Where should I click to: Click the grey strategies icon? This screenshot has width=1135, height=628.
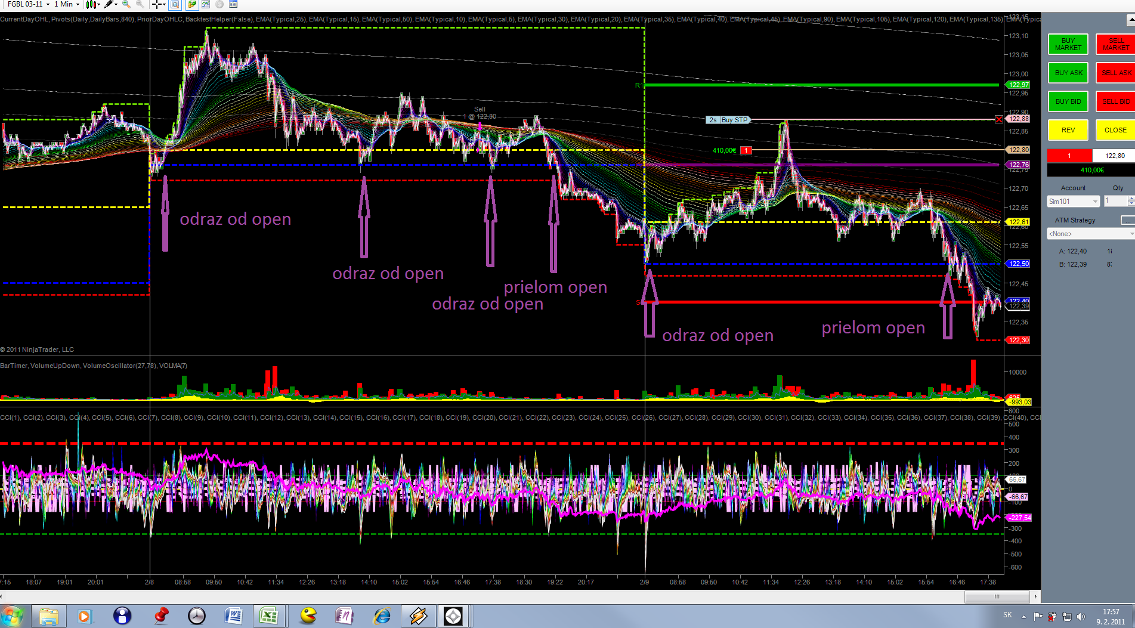click(x=219, y=4)
